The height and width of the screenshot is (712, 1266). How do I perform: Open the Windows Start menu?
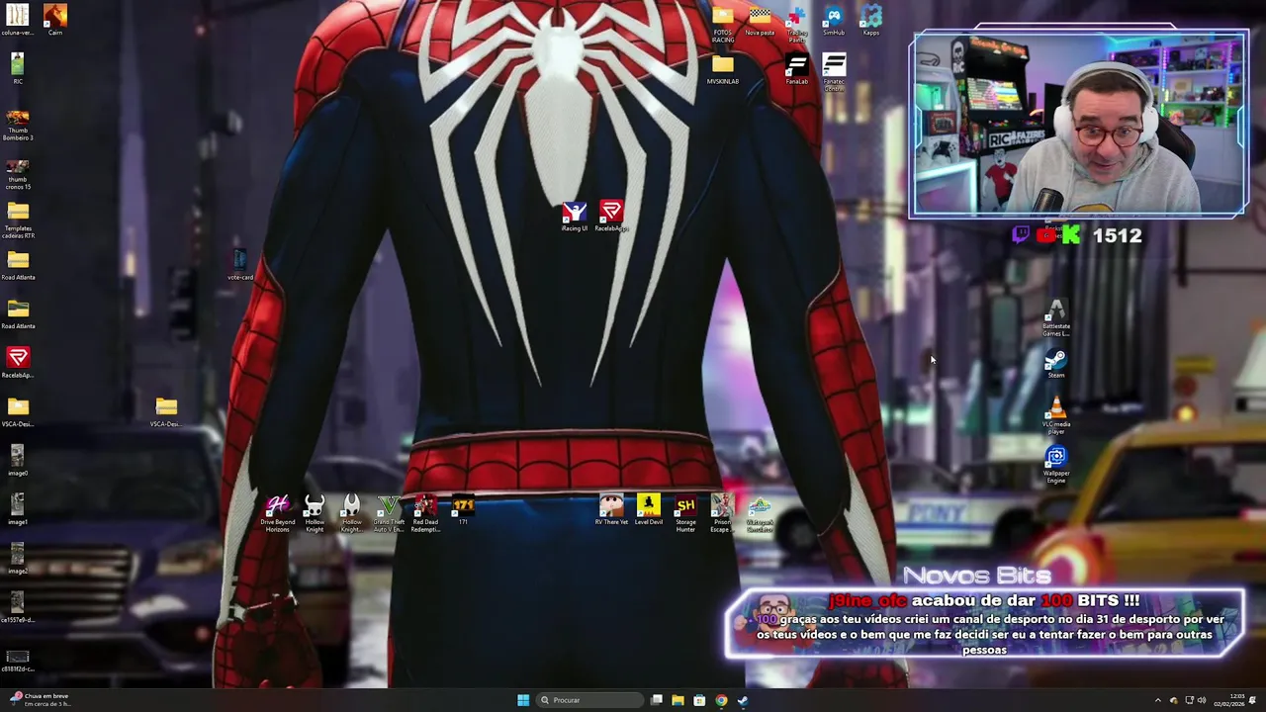tap(523, 700)
